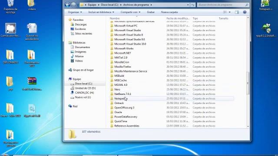Open the Explorer help icon
Screen dimensions: 278x156
[x=245, y=12]
